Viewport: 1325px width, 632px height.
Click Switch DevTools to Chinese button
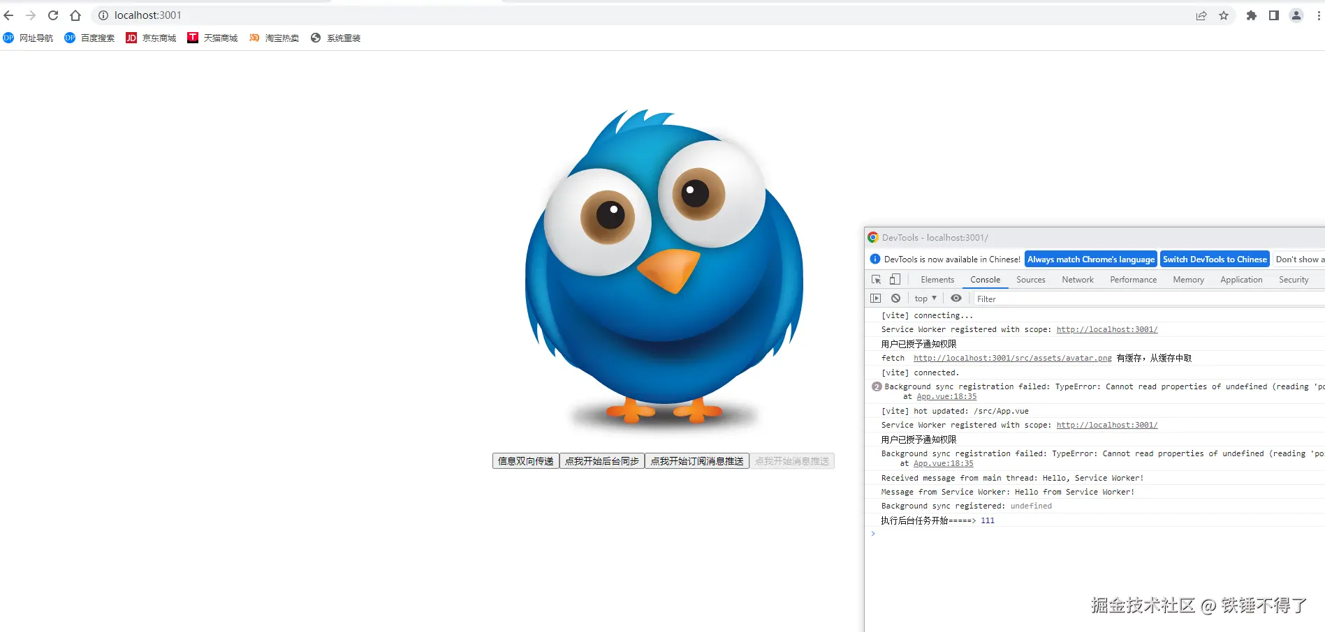1215,259
